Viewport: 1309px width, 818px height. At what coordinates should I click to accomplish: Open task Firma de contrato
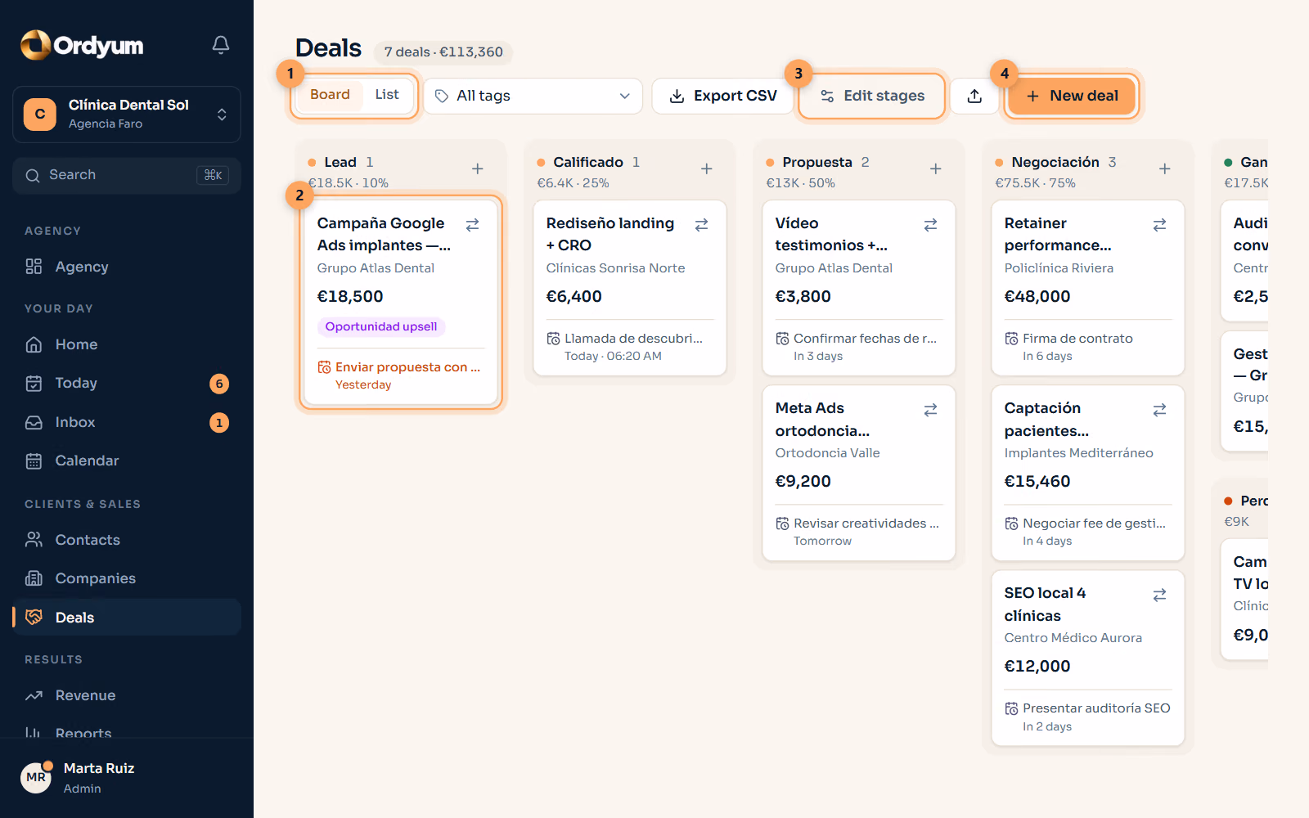pos(1088,347)
